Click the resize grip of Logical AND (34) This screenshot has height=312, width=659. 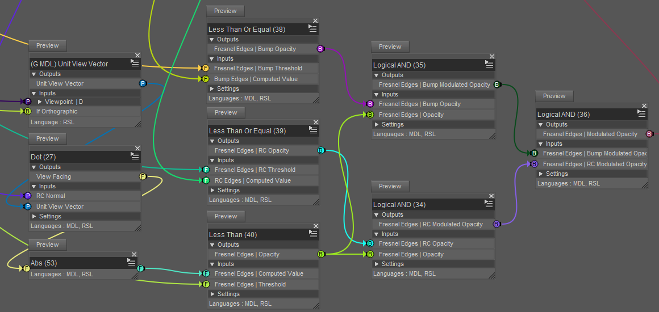(492, 276)
